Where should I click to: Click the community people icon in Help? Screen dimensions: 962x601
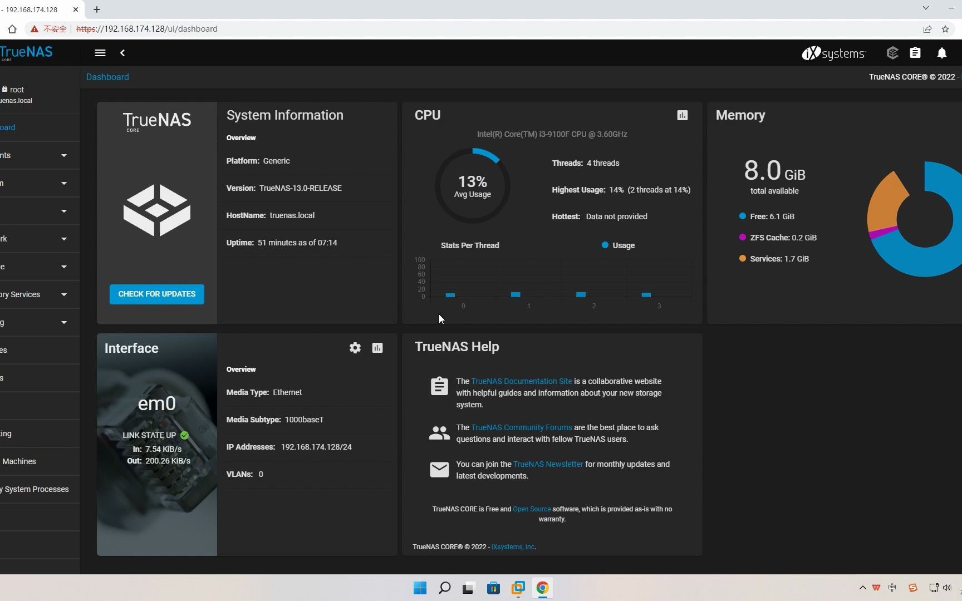(439, 433)
